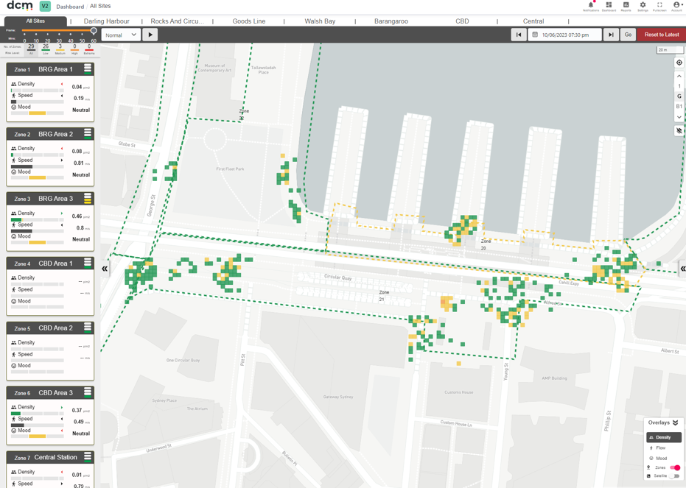Image resolution: width=686 pixels, height=488 pixels.
Task: Switch to the Barangaroo tab
Action: pyautogui.click(x=391, y=21)
